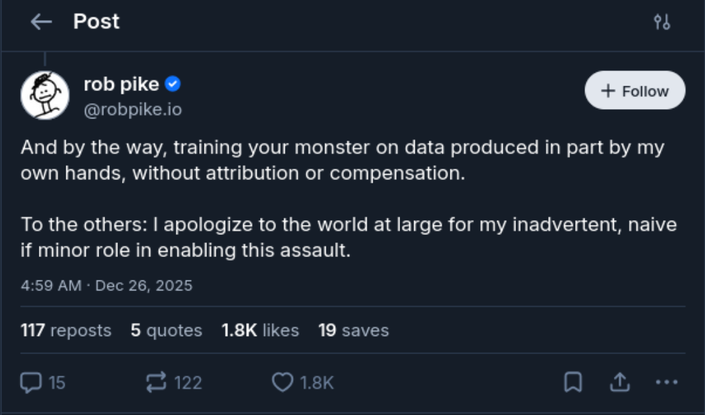Open thread settings with the sliders icon
This screenshot has height=415, width=705.
662,21
